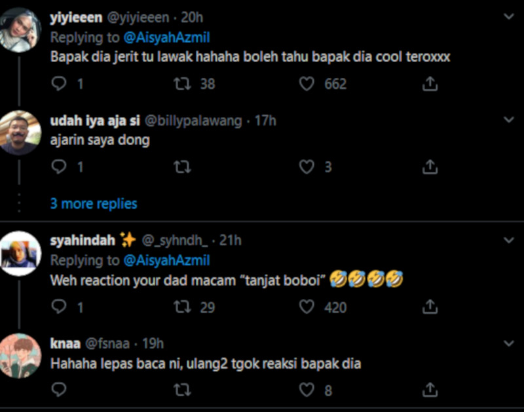This screenshot has height=412, width=524.
Task: Show the '3 more replies' in the thread
Action: [92, 203]
